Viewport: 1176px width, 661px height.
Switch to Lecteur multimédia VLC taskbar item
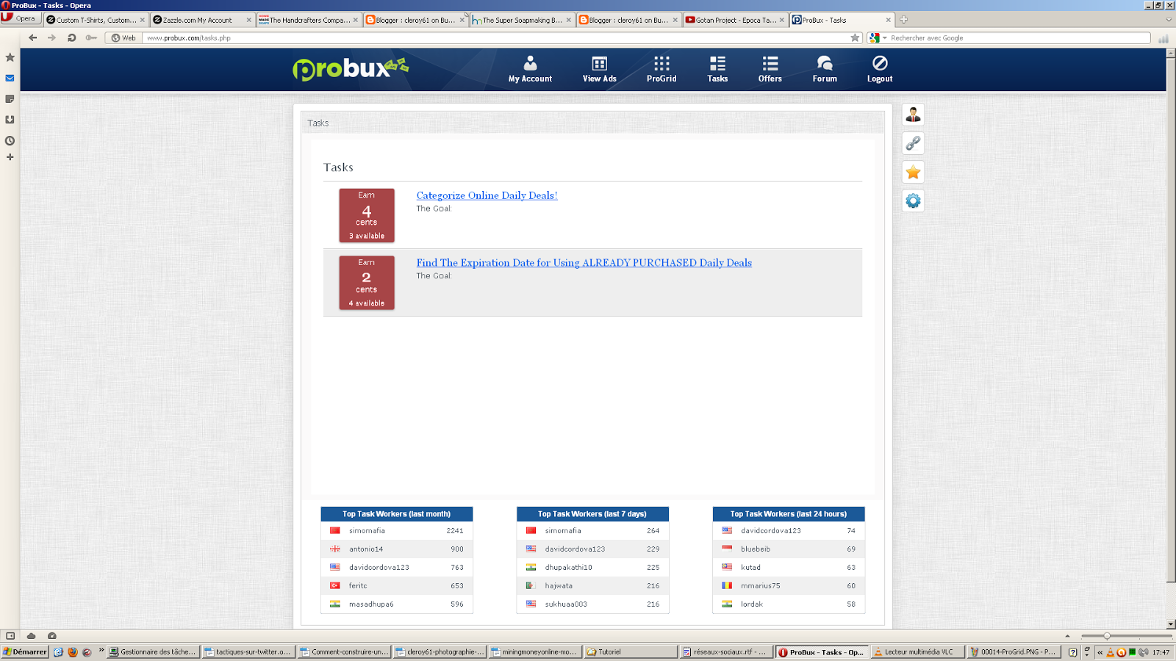point(917,651)
